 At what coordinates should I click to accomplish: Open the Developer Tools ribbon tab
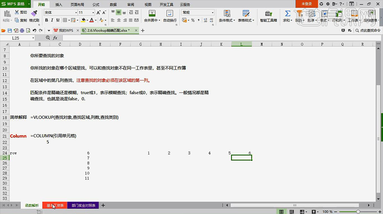click(166, 4)
